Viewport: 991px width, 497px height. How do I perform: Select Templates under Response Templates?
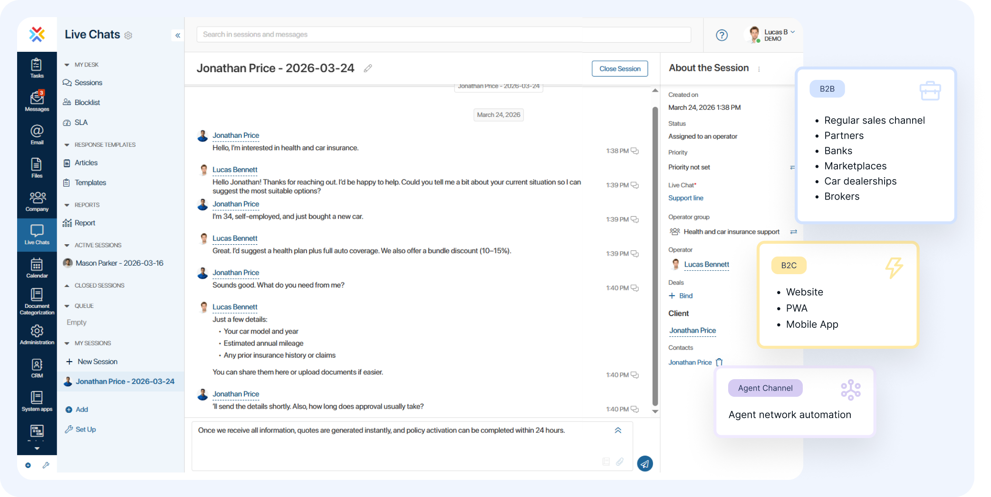click(90, 182)
